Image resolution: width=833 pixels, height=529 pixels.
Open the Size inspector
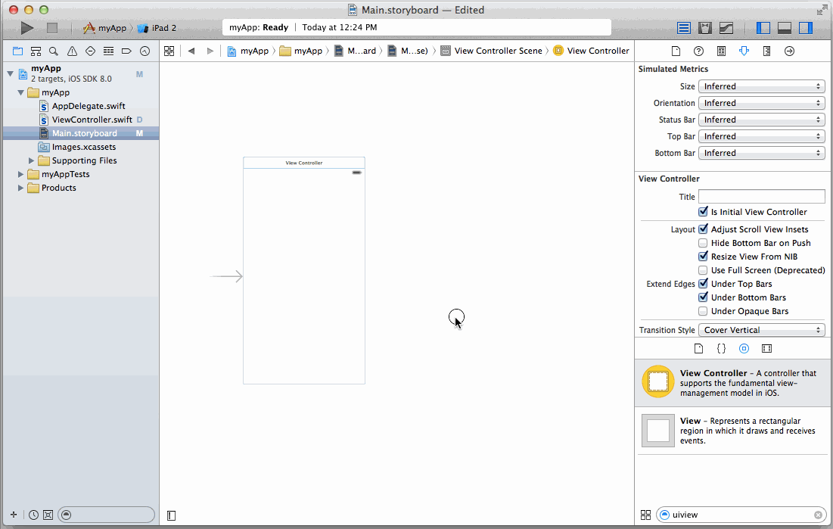click(766, 51)
